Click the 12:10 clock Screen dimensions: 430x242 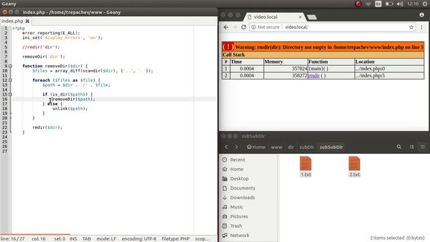(413, 4)
